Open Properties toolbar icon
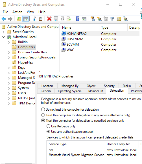The width and height of the screenshot is (142, 164). coord(56,19)
